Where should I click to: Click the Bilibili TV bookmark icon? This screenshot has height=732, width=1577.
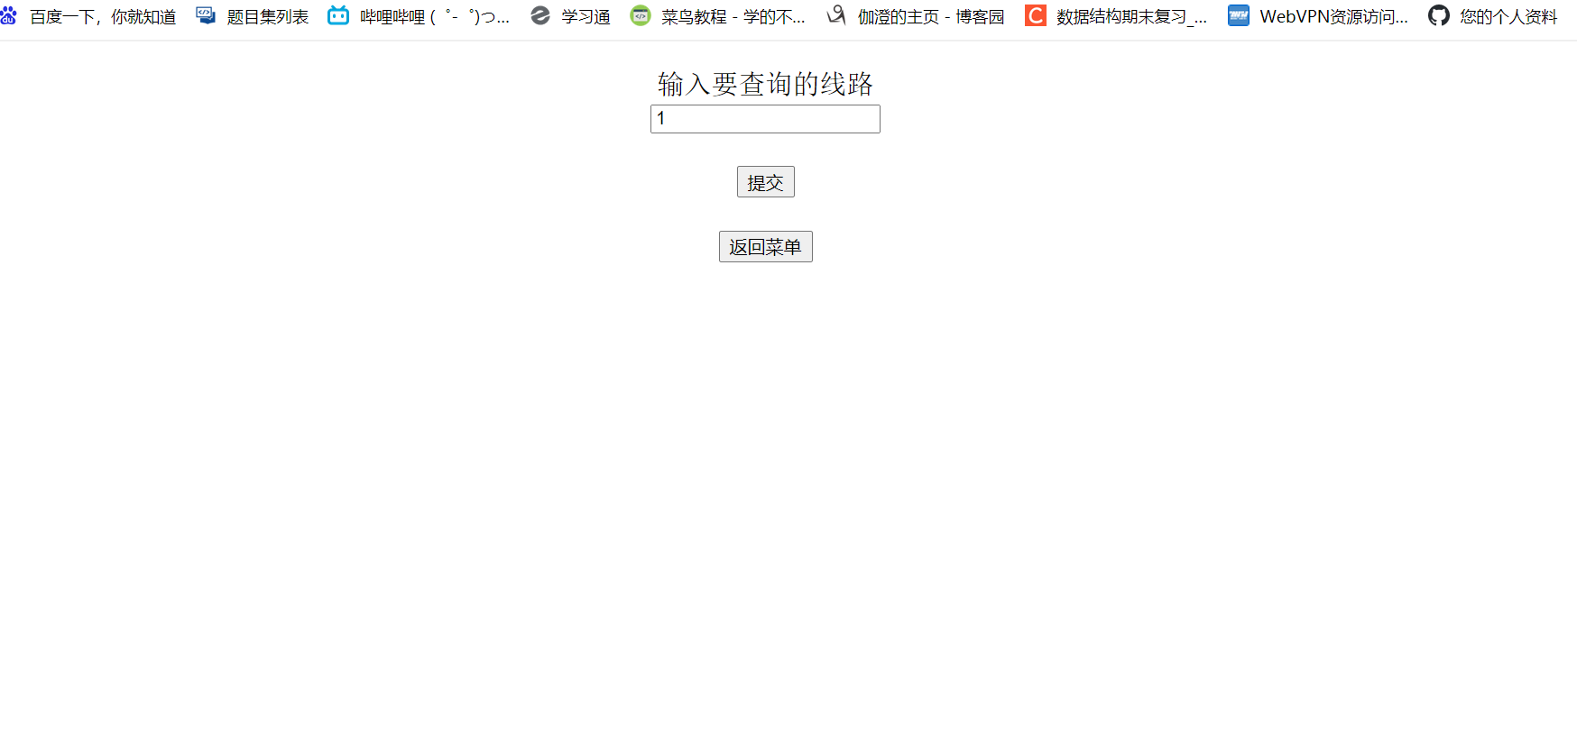pos(338,15)
